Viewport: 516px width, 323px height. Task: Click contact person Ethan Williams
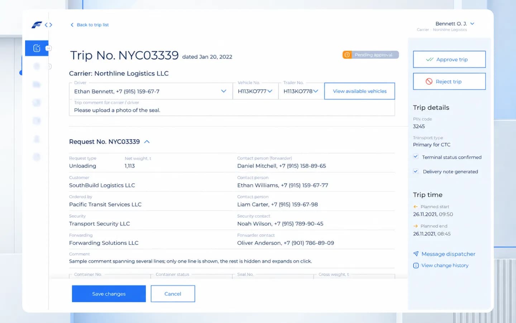(x=283, y=185)
